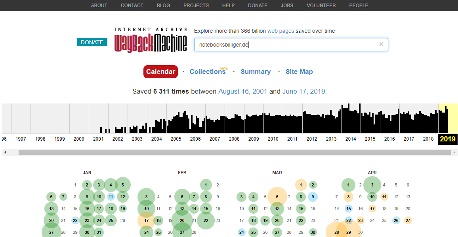Clear the search field with the X icon

coord(381,44)
